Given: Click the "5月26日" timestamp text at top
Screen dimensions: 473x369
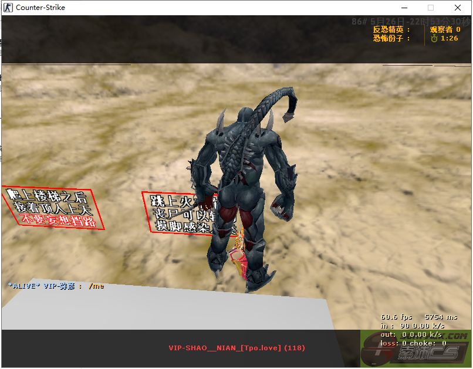Looking at the screenshot, I should tap(387, 21).
